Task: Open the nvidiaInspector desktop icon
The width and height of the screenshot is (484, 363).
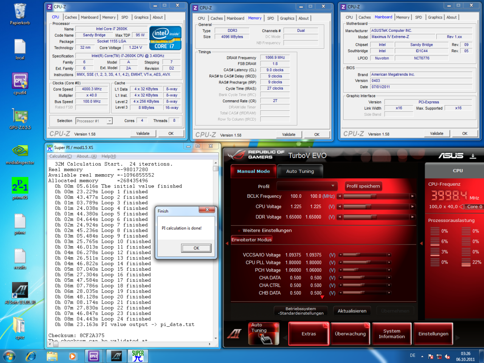Action: (x=20, y=154)
